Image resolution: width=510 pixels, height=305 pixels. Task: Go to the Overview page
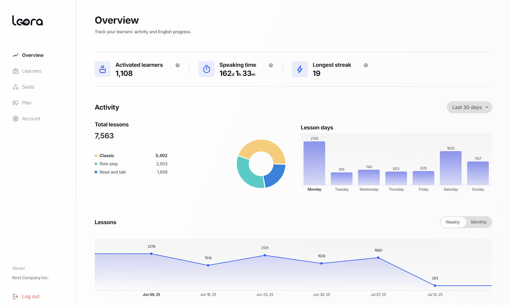pos(33,55)
